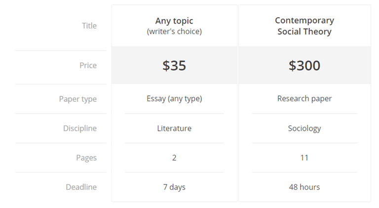Click the "48 hours" deadline cell
The image size is (379, 208).
coord(304,187)
